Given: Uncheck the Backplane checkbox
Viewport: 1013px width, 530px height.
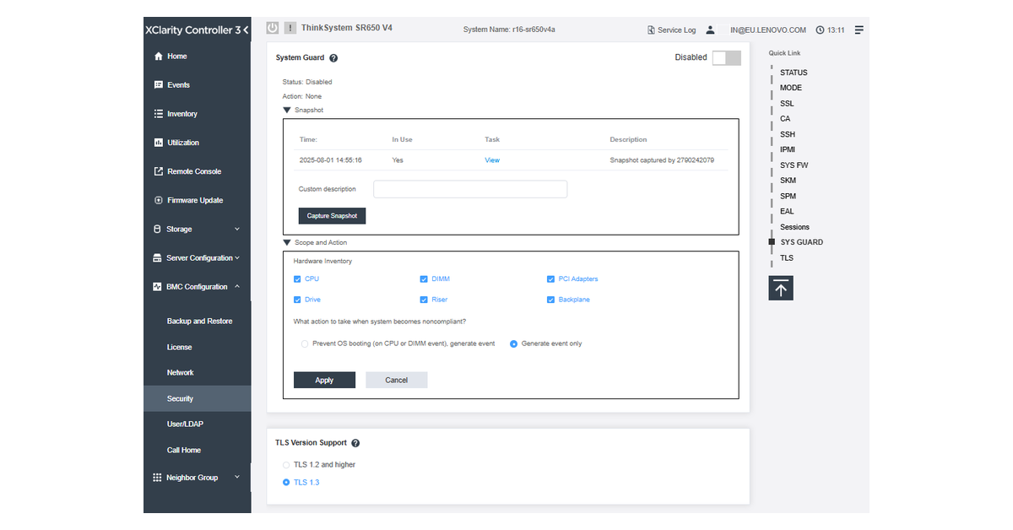Looking at the screenshot, I should pyautogui.click(x=551, y=300).
